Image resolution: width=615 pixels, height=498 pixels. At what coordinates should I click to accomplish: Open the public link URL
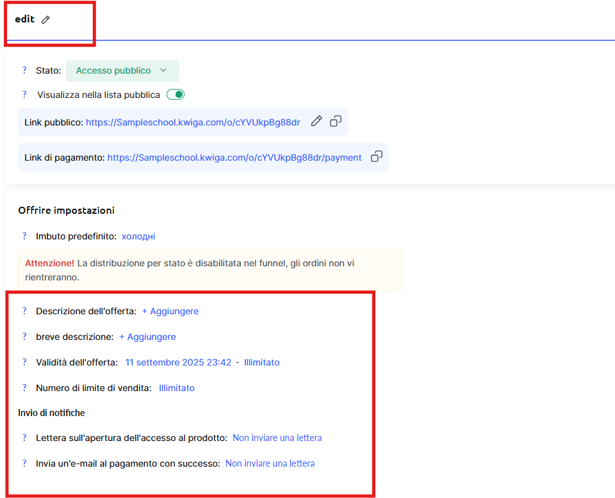click(193, 122)
